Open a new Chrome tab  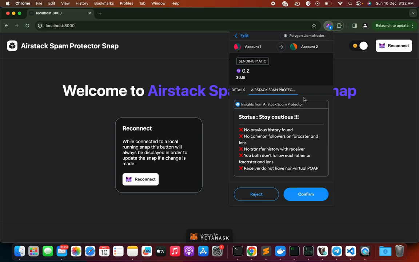[100, 13]
